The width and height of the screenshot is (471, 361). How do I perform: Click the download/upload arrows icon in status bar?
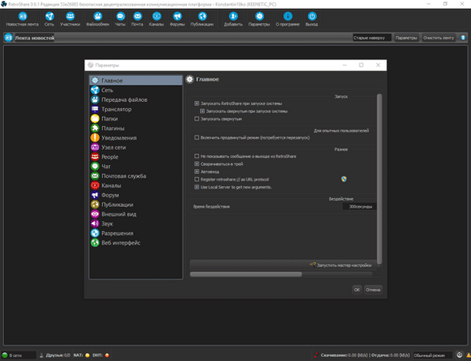point(316,355)
